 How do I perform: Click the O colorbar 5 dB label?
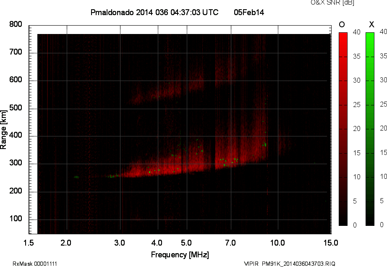[355, 202]
